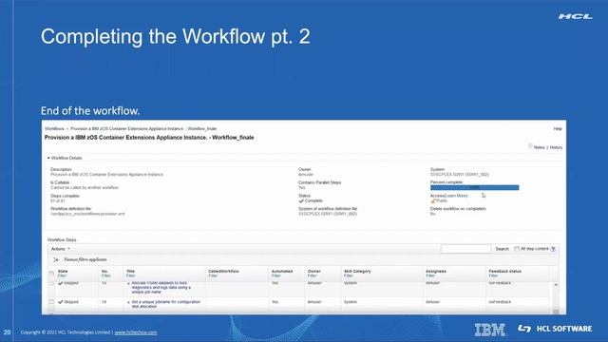Toggle the select-all steps header checkbox
This screenshot has width=608, height=342.
click(x=51, y=275)
